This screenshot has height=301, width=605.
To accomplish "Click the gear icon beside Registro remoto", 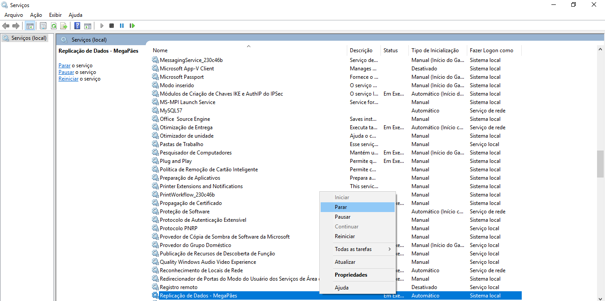I will 155,287.
